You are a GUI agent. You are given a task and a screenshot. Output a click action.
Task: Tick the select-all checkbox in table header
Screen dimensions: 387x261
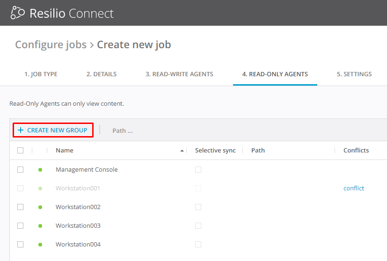click(x=20, y=150)
